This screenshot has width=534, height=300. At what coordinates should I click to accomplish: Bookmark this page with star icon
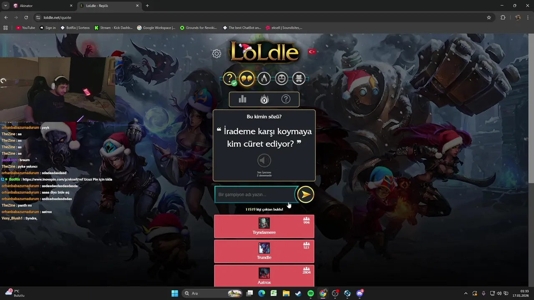coord(489,17)
